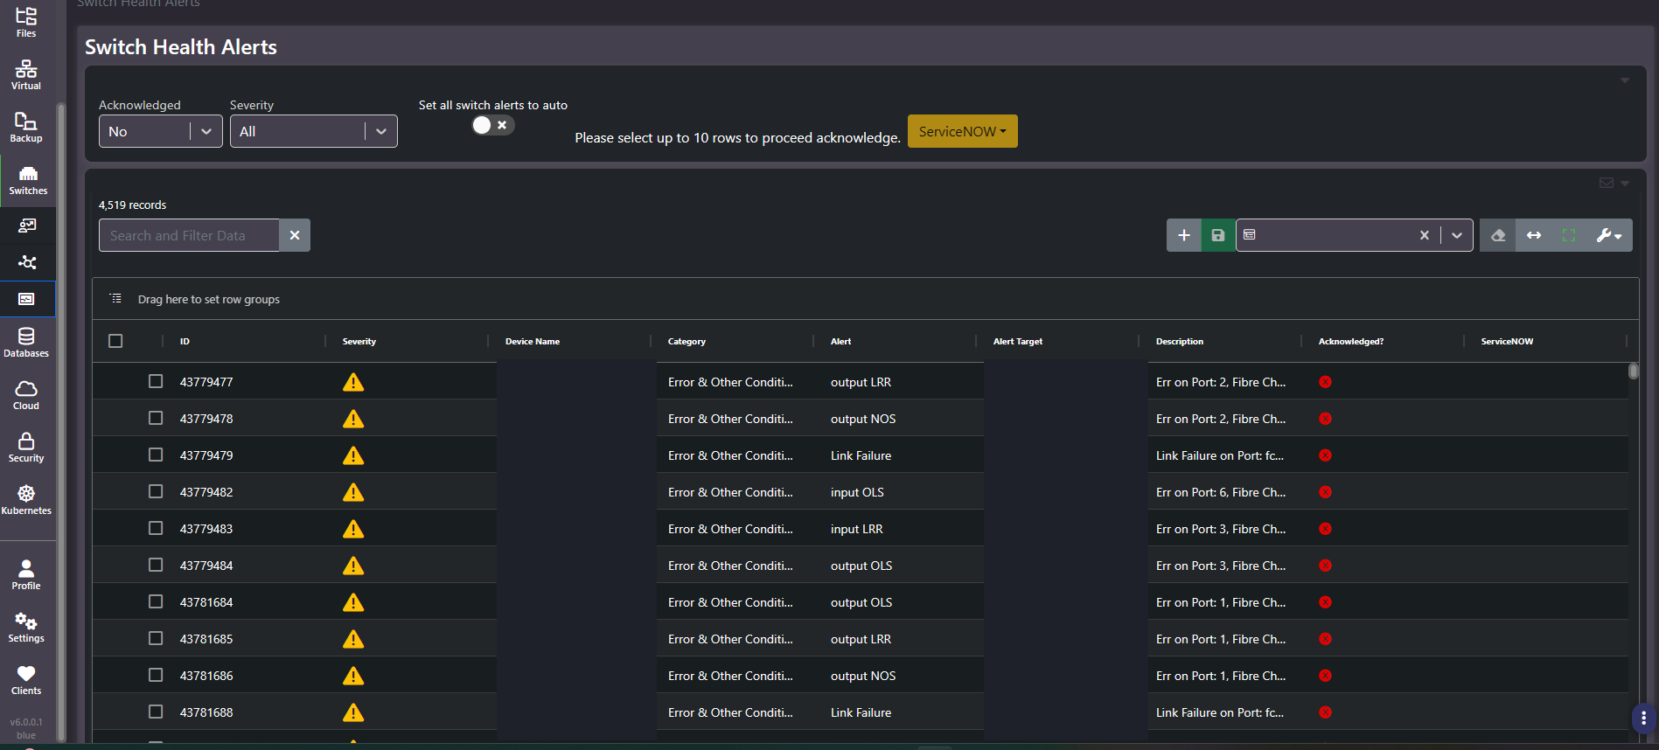
Task: Clear filters with the eraser icon
Action: pos(1498,235)
